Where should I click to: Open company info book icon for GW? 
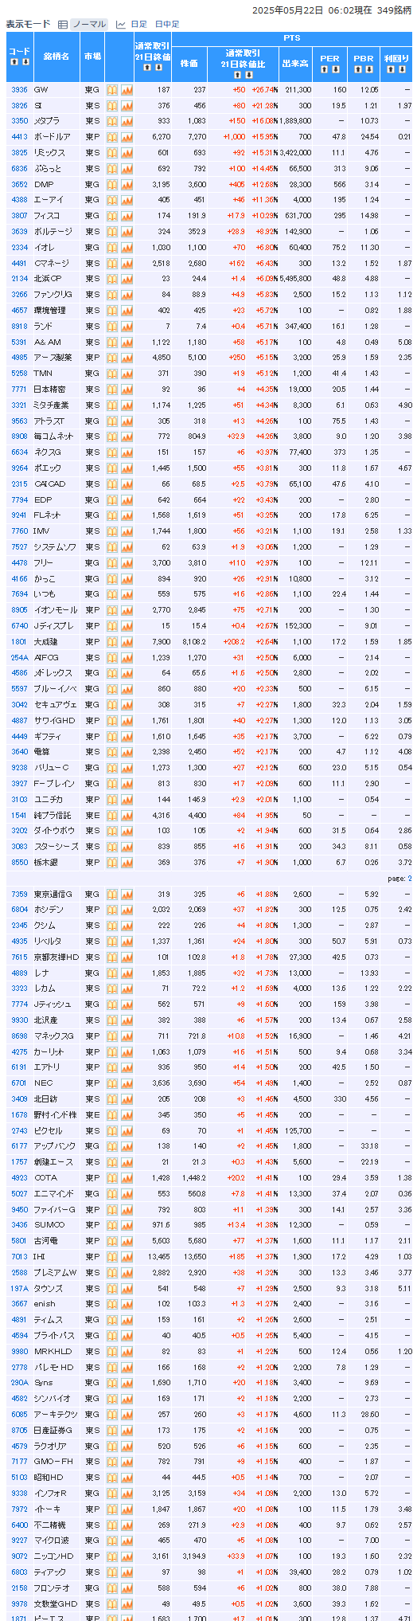coord(112,90)
